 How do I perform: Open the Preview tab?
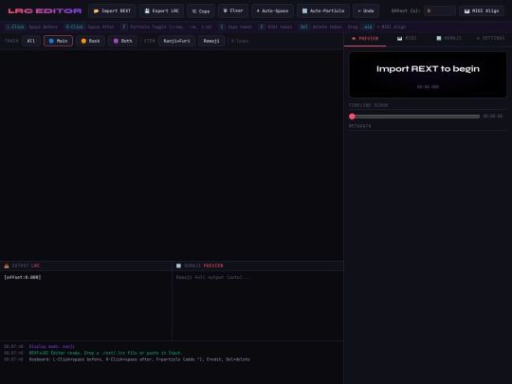point(365,39)
